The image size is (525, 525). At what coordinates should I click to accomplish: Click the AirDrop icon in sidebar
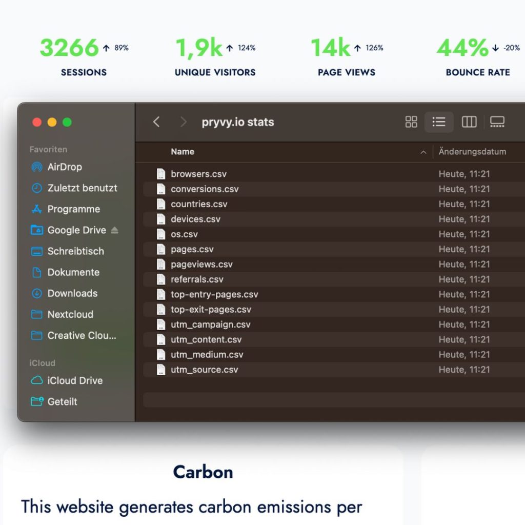point(37,167)
